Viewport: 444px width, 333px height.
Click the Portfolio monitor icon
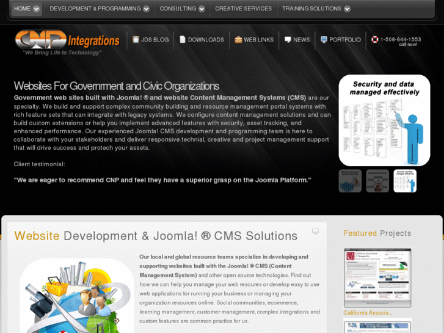[324, 40]
